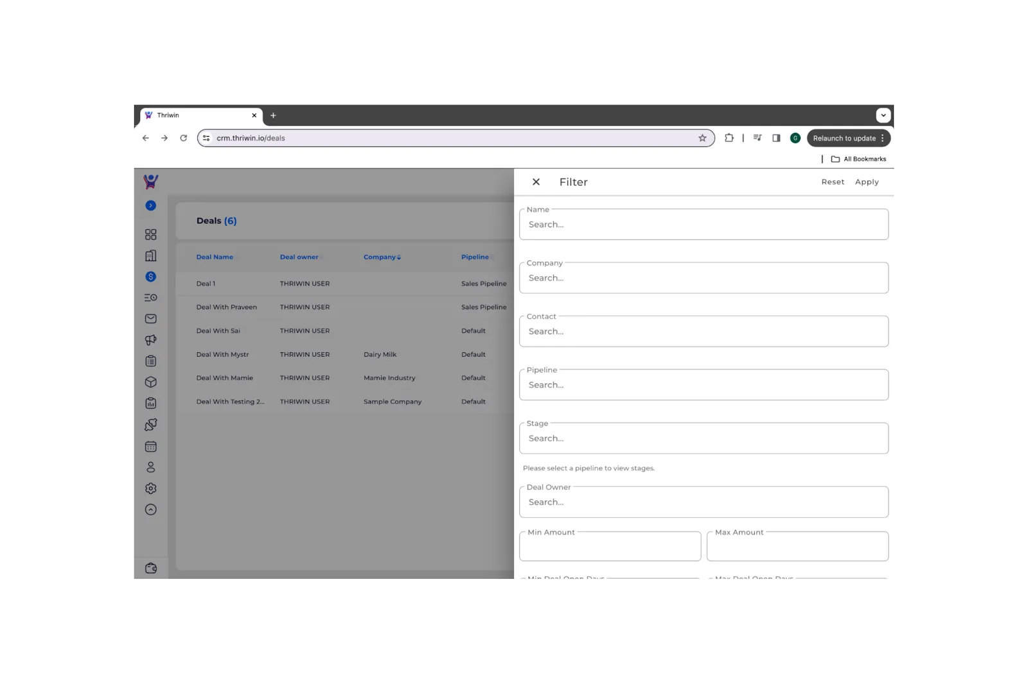Click the Deals (6) heading
Viewport: 1028px width, 684px height.
217,221
